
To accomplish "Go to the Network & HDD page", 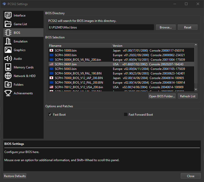I will point(23,76).
